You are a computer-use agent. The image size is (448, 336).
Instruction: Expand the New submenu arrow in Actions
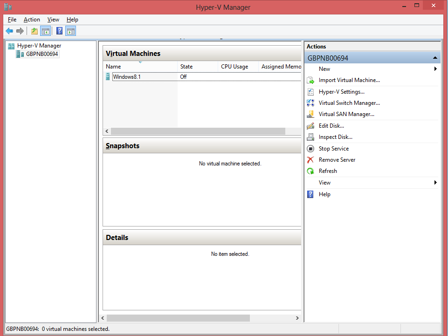(x=435, y=69)
